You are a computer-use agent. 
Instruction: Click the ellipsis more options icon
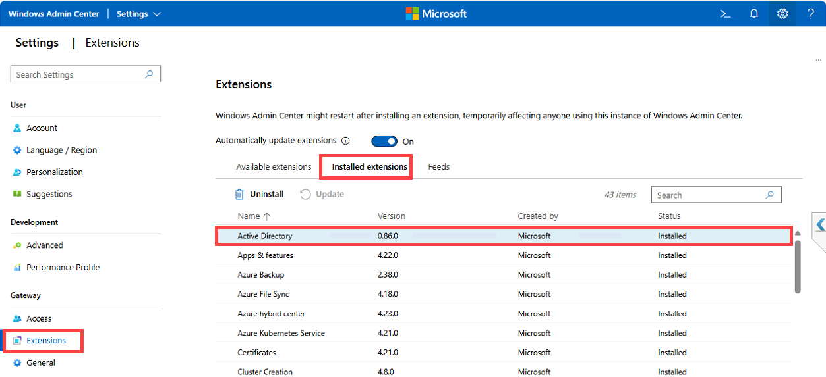pos(818,61)
